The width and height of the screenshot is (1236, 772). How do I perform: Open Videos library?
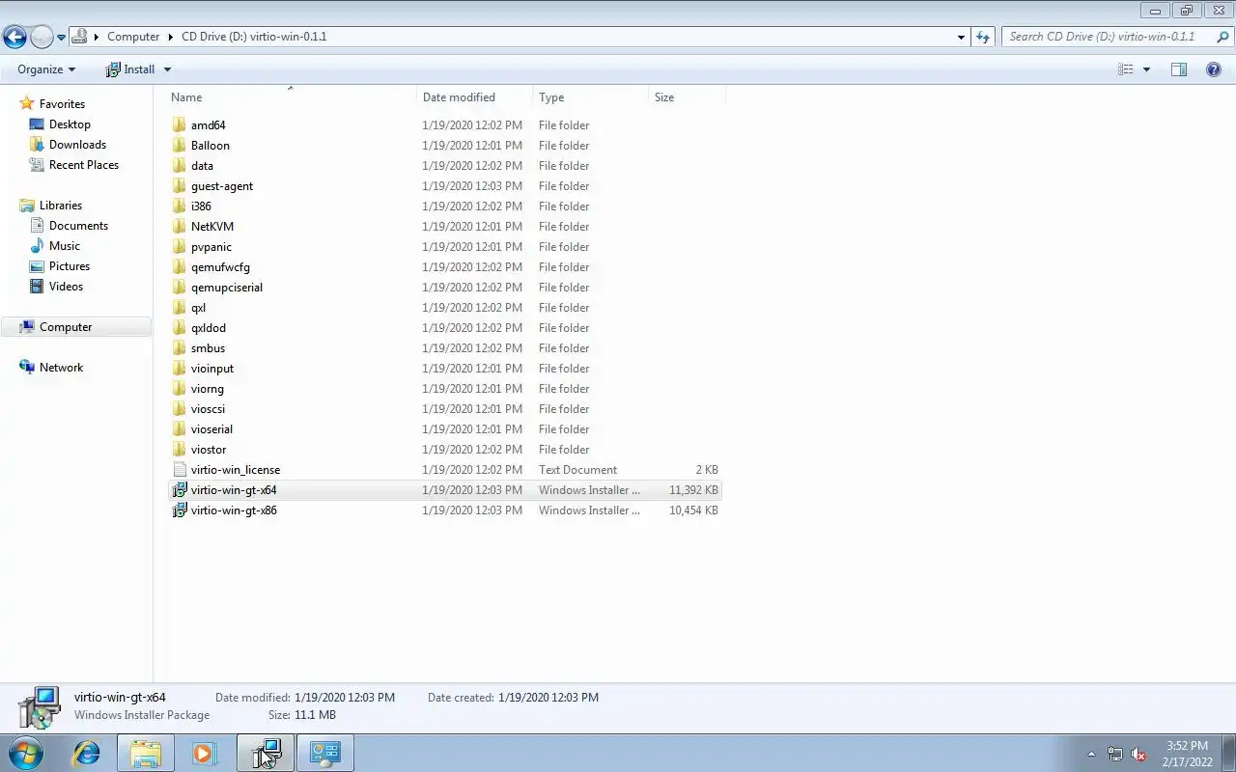tap(66, 287)
